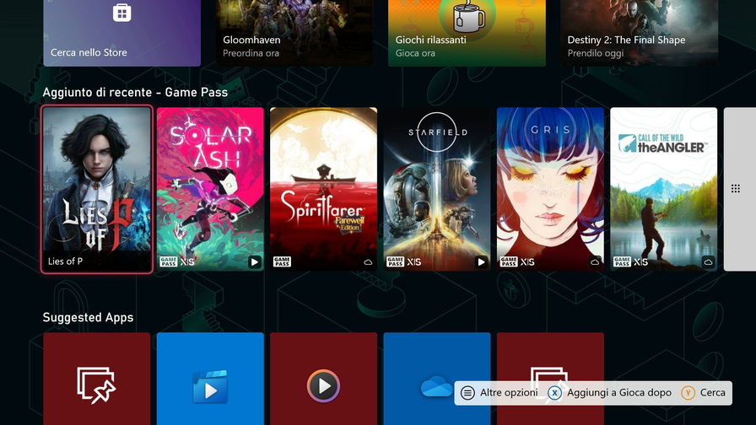This screenshot has height=425, width=756.
Task: Open Destiny 2: The Final Shape tile
Action: click(640, 33)
